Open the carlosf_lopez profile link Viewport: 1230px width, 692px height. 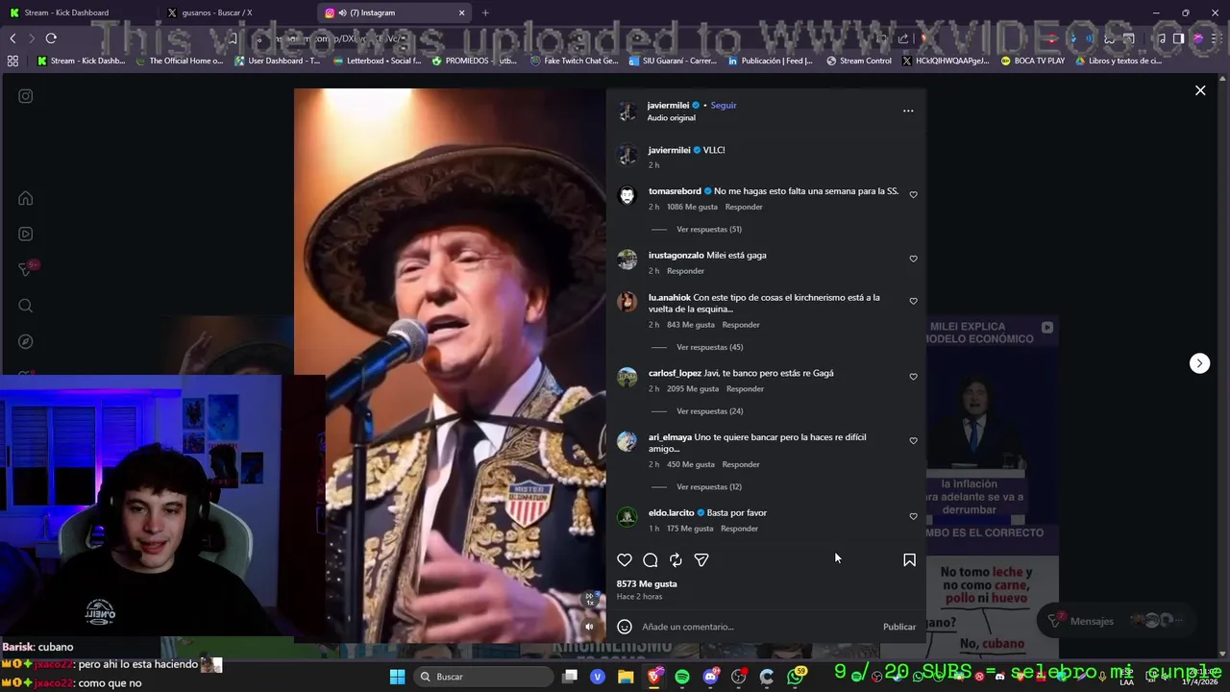click(x=675, y=373)
